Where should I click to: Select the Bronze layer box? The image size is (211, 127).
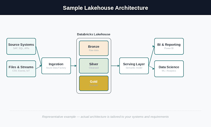point(94,48)
